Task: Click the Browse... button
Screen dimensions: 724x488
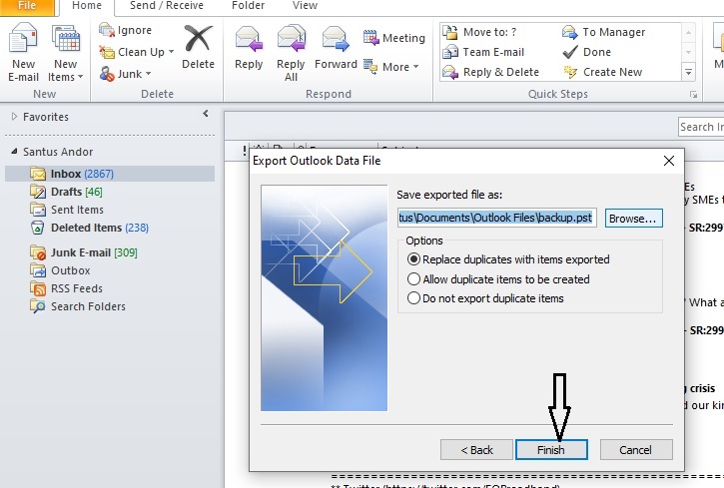Action: pos(634,219)
